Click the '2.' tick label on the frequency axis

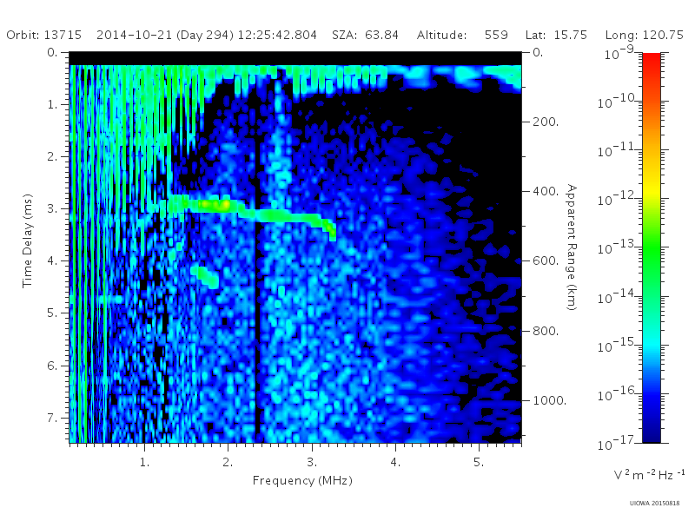click(228, 462)
